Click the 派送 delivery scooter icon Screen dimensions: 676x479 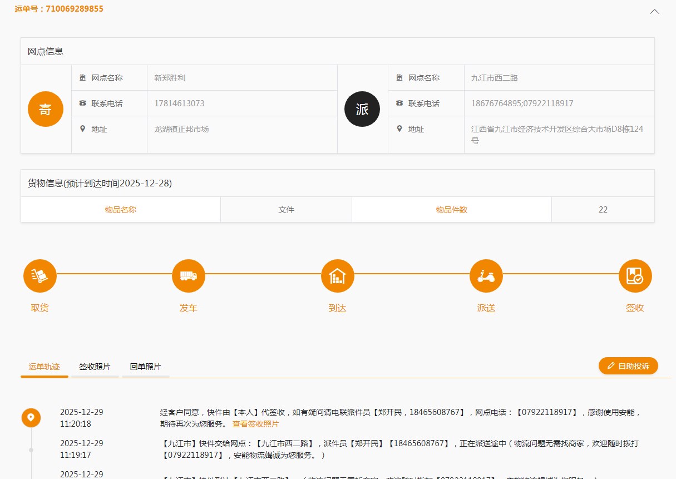pos(486,276)
